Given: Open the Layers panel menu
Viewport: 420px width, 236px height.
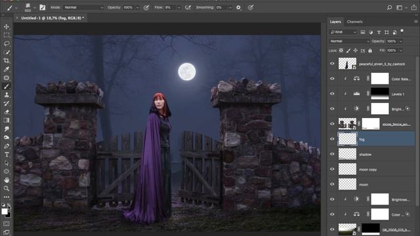Looking at the screenshot, I should coord(415,22).
